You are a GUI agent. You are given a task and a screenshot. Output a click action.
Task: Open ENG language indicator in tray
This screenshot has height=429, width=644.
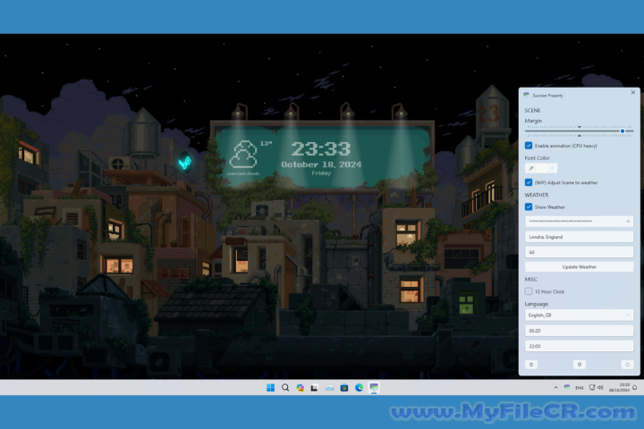579,388
